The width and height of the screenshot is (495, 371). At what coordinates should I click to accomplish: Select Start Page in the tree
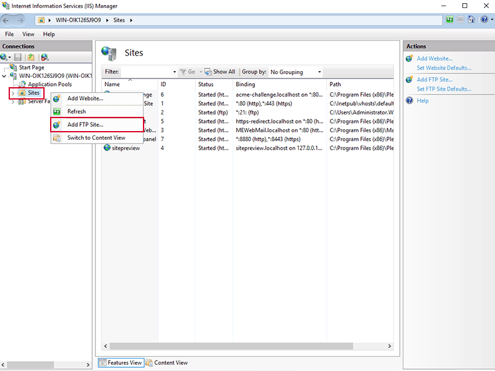click(32, 67)
